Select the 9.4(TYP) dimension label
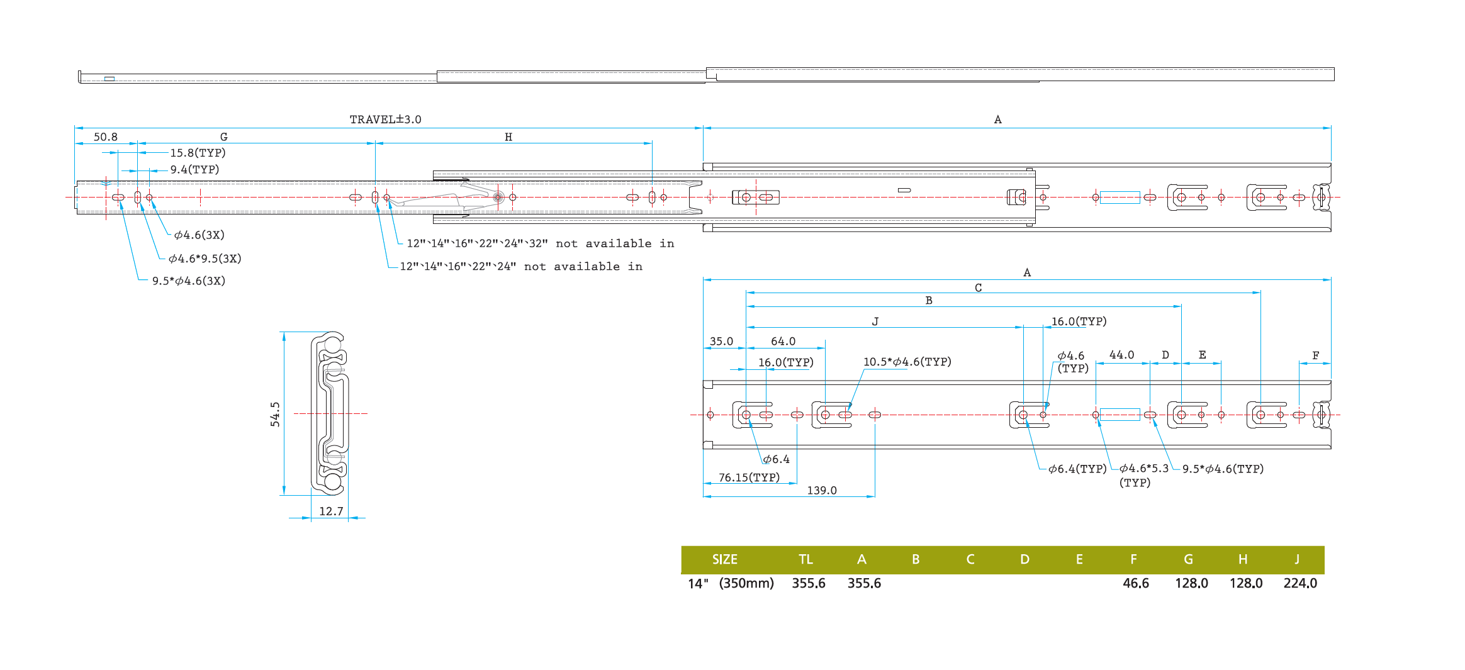 pyautogui.click(x=194, y=170)
